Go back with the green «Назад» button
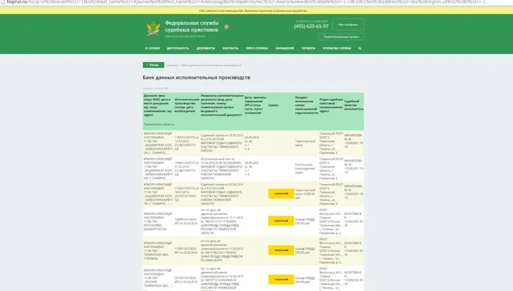513x291 pixels. coord(153,65)
